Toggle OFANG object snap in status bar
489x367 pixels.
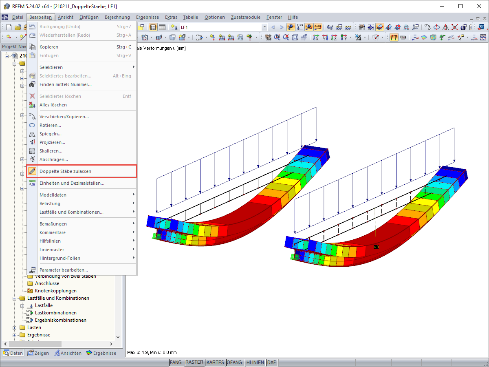235,362
